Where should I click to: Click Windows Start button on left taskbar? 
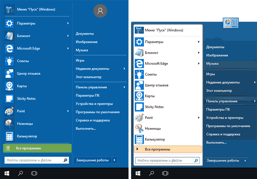[x=7, y=173]
